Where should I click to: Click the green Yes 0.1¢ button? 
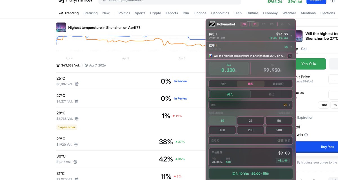pyautogui.click(x=311, y=64)
